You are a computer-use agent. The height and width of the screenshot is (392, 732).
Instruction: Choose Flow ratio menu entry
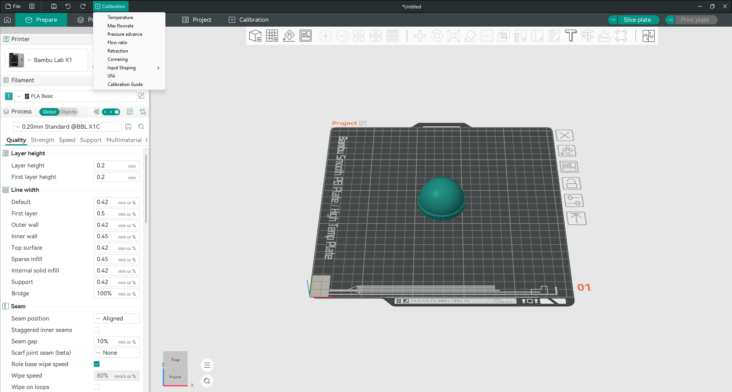coord(129,43)
